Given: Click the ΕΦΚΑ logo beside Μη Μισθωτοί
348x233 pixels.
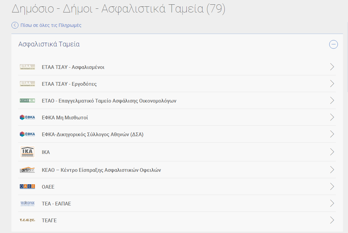Looking at the screenshot, I should [27, 117].
